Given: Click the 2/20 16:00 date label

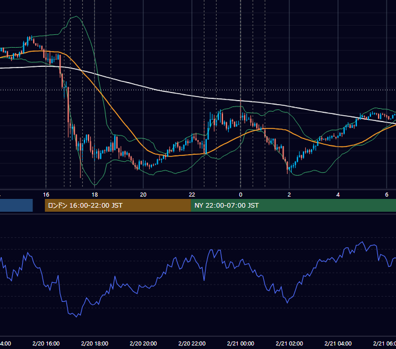Looking at the screenshot, I should point(46,343).
